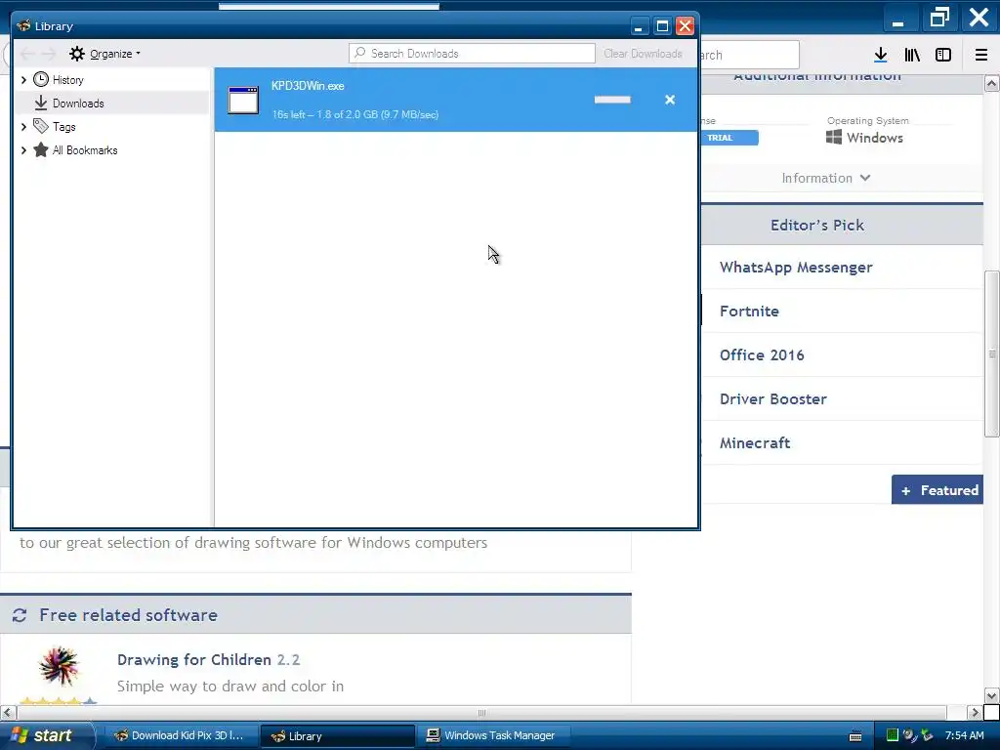Image resolution: width=1000 pixels, height=750 pixels.
Task: Open the browser hamburger menu
Action: pyautogui.click(x=981, y=55)
